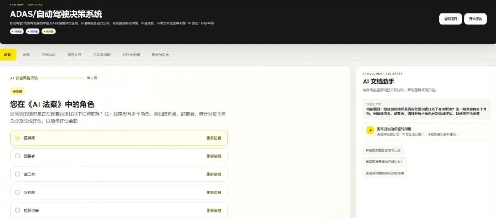
Task: Click the yellow AI assistant sparkle icon
Action: click(370, 130)
